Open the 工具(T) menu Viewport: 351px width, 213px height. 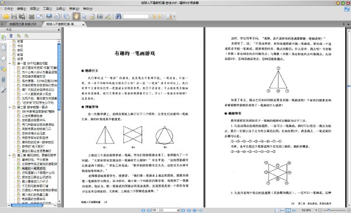47,9
